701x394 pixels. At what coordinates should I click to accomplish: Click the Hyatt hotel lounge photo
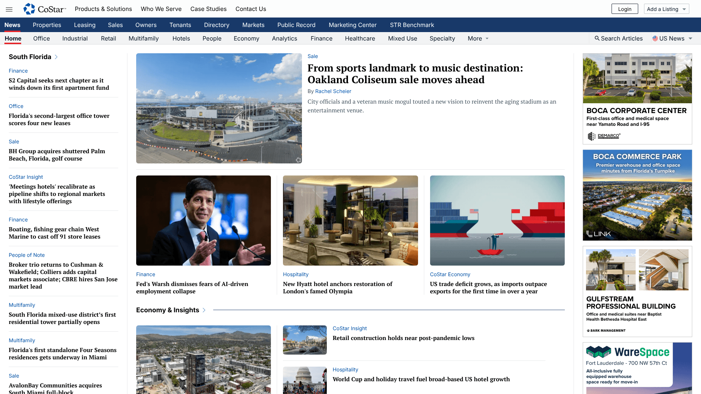click(350, 220)
